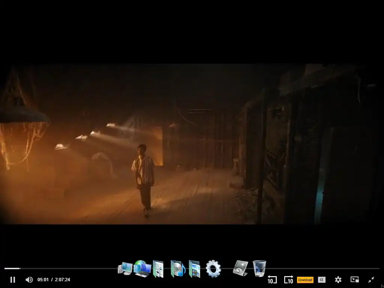The image size is (384, 288).
Task: Click the 2:07:24 total duration text
Action: tap(63, 280)
